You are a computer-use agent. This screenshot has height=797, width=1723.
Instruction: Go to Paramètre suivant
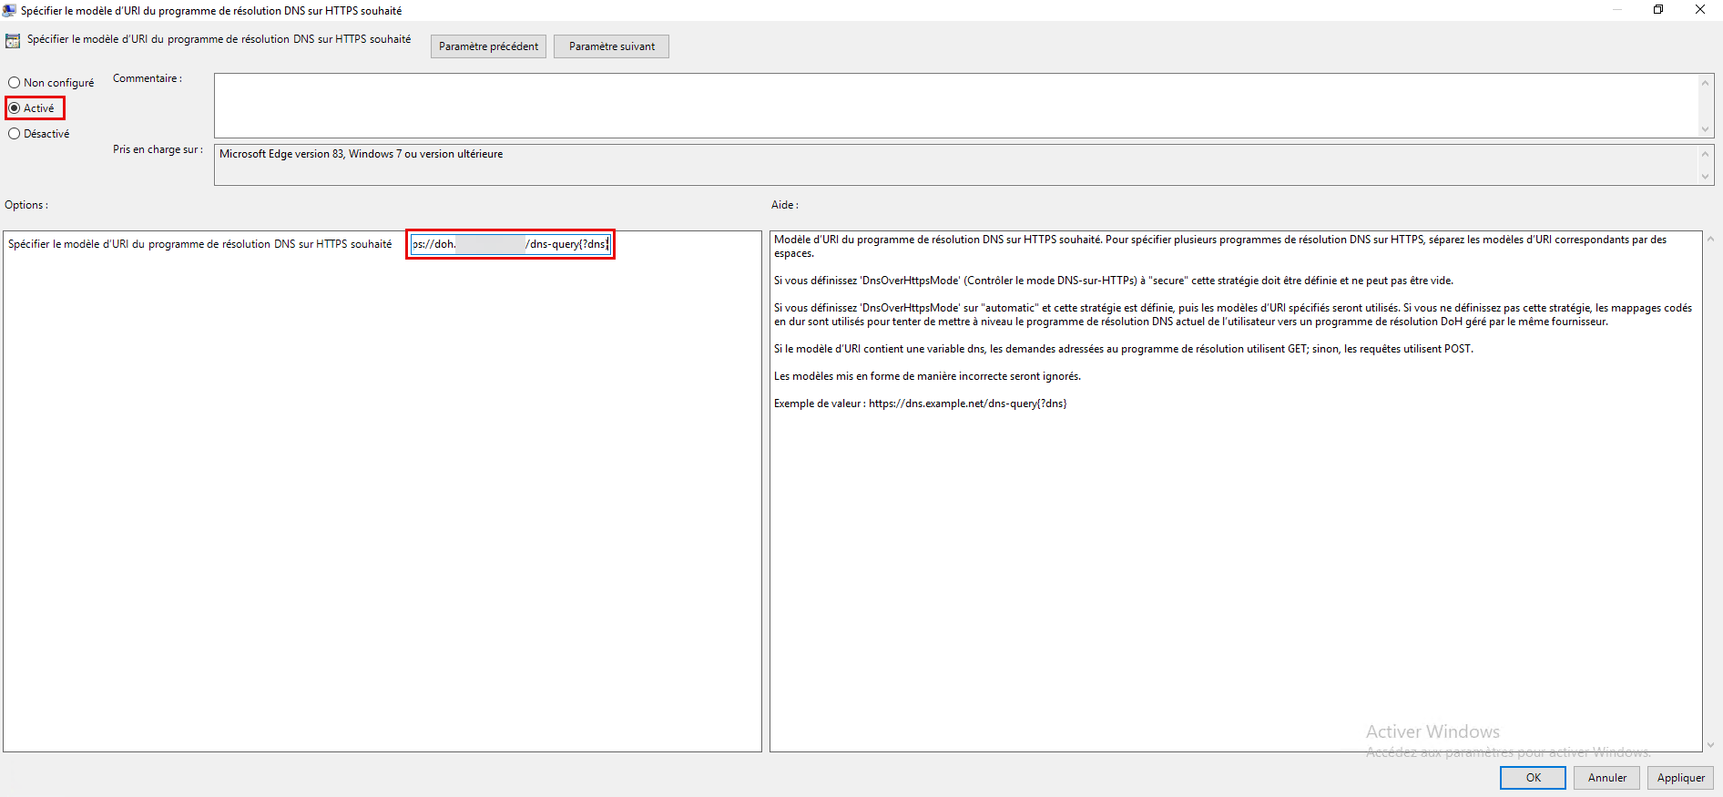coord(611,46)
